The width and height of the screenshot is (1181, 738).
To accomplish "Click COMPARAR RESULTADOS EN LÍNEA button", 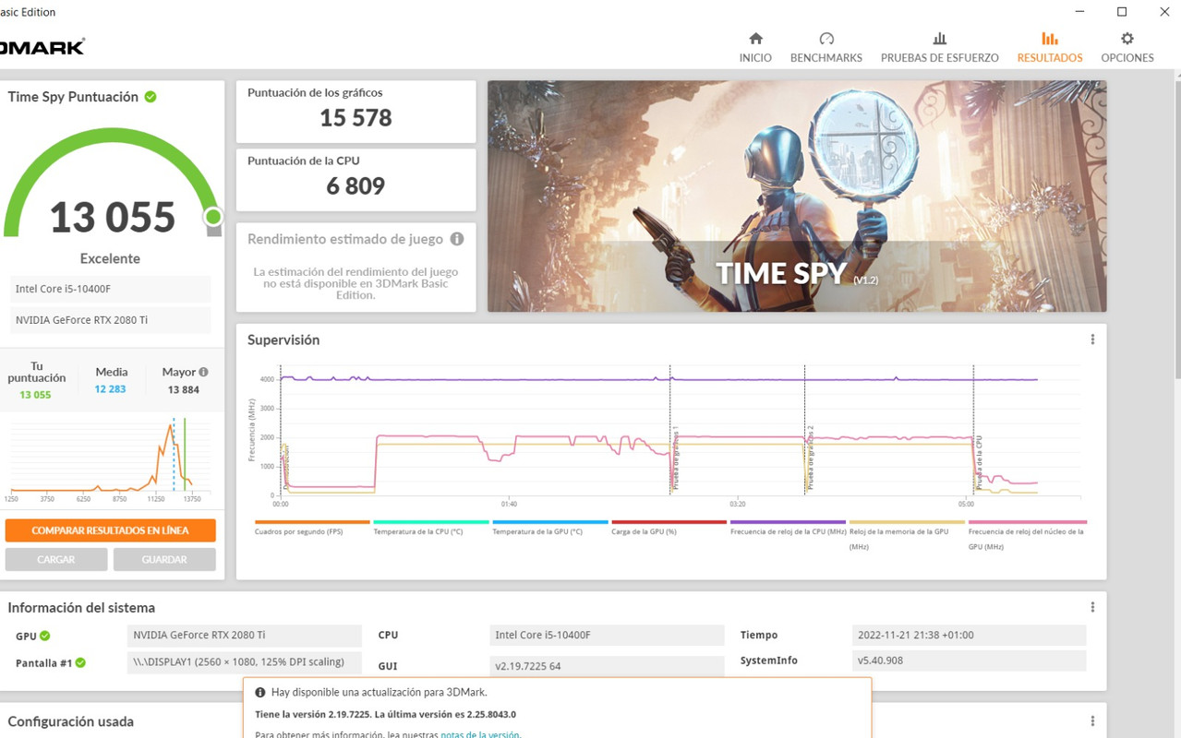I will (110, 530).
